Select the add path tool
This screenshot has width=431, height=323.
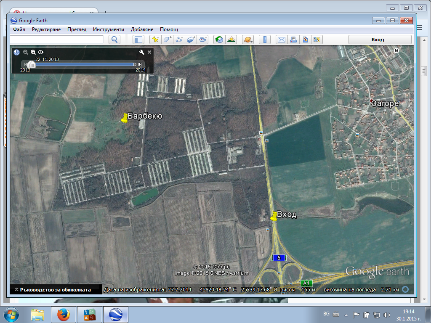coord(179,40)
